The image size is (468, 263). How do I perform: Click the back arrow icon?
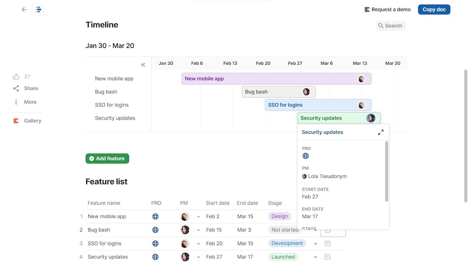[x=24, y=10]
